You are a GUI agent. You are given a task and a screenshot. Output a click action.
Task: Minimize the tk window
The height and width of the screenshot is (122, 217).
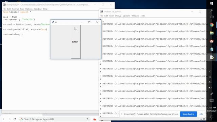[81, 22]
